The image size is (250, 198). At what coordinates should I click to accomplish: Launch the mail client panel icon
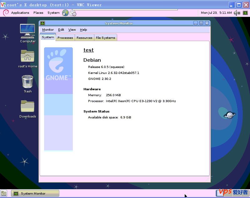pyautogui.click(x=73, y=13)
